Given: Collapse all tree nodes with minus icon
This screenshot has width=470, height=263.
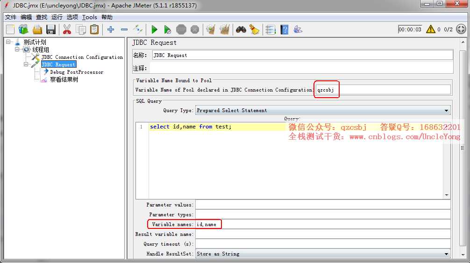Looking at the screenshot, I should (x=124, y=29).
